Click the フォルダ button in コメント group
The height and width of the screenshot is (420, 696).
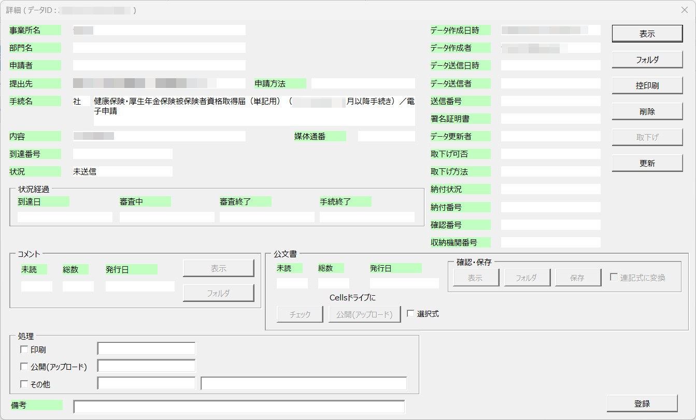[219, 293]
